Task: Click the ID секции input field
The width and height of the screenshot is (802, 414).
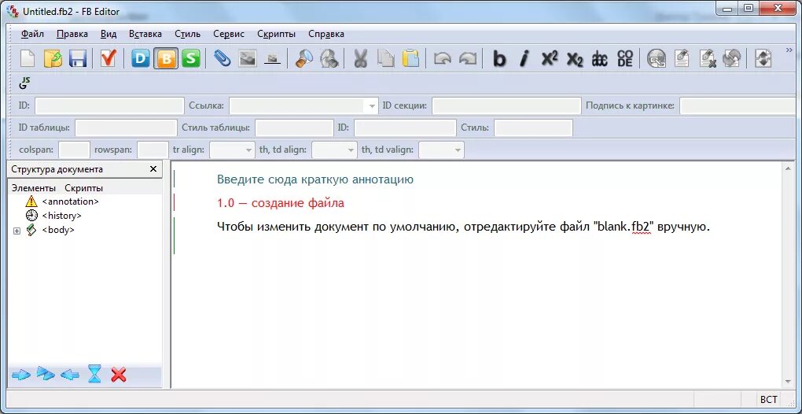Action: (x=506, y=106)
